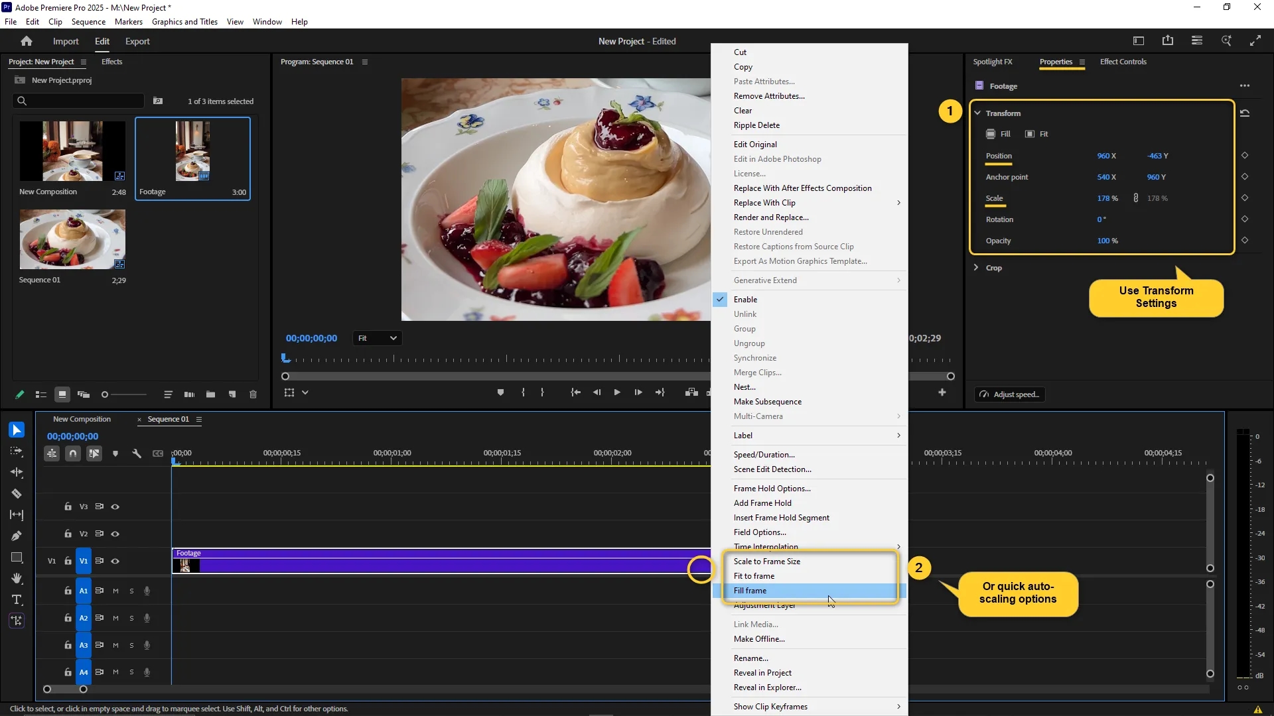Click the Home icon
The height and width of the screenshot is (716, 1274).
pos(27,41)
